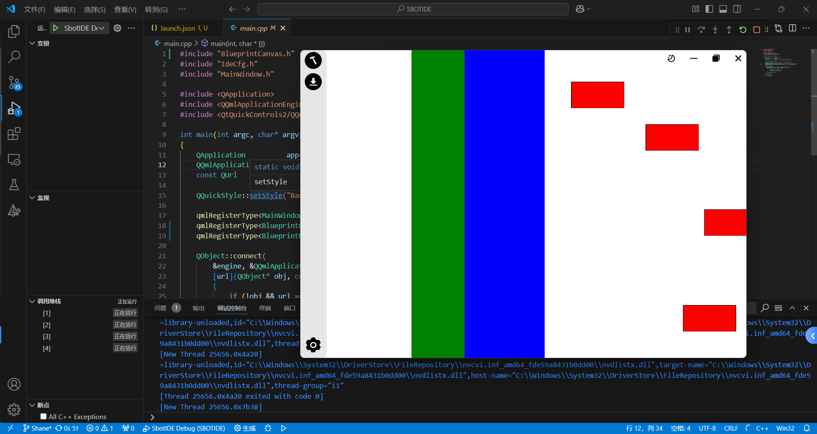Open the gear settings icon in app window
The height and width of the screenshot is (434, 817).
pyautogui.click(x=313, y=345)
